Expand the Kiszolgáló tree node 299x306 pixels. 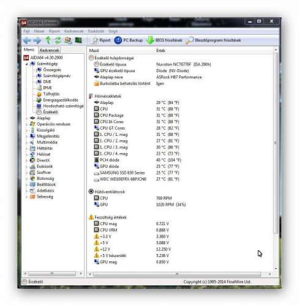tap(26, 130)
